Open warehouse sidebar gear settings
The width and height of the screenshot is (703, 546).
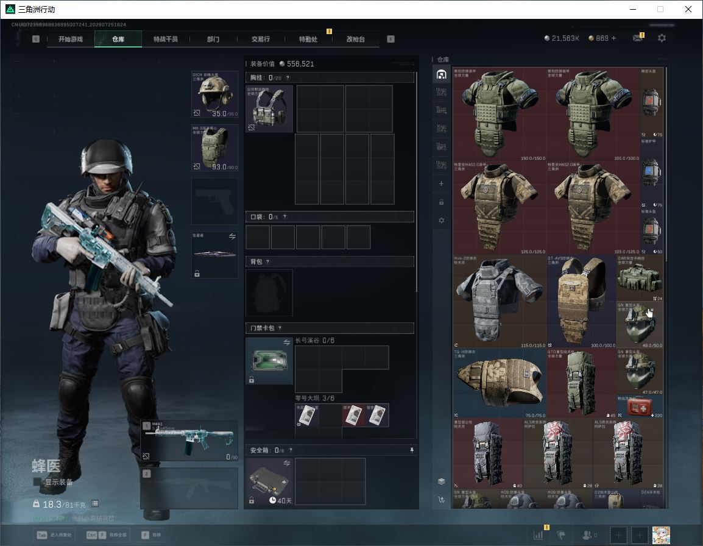(x=441, y=220)
